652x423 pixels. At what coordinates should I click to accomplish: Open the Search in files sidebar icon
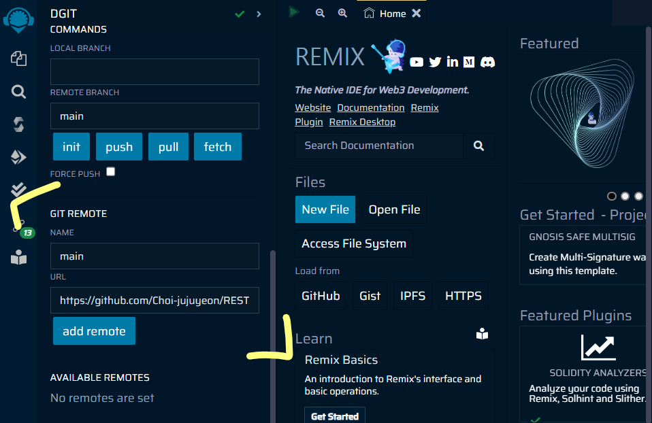[x=18, y=91]
